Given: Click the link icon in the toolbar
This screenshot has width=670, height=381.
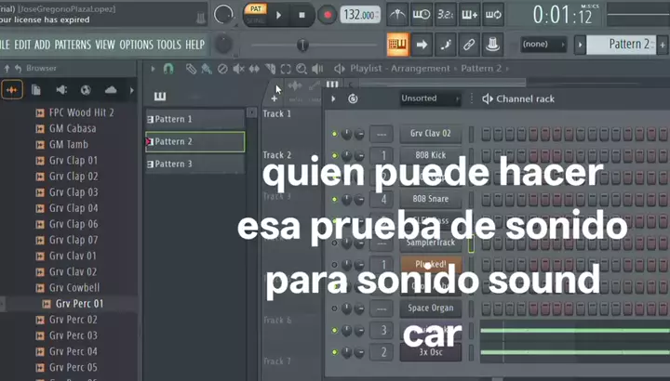Looking at the screenshot, I should pyautogui.click(x=469, y=45).
